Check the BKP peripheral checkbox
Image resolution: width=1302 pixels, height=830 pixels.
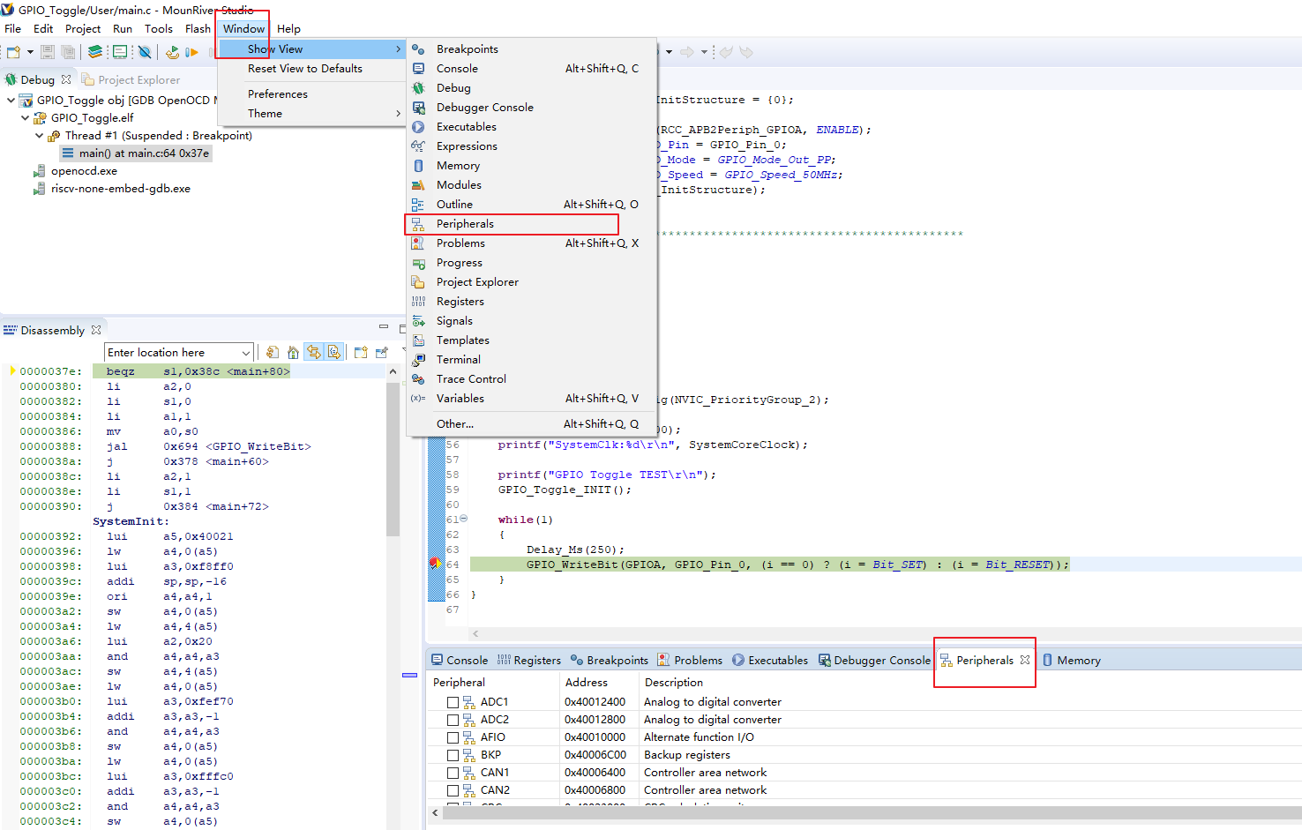[453, 755]
